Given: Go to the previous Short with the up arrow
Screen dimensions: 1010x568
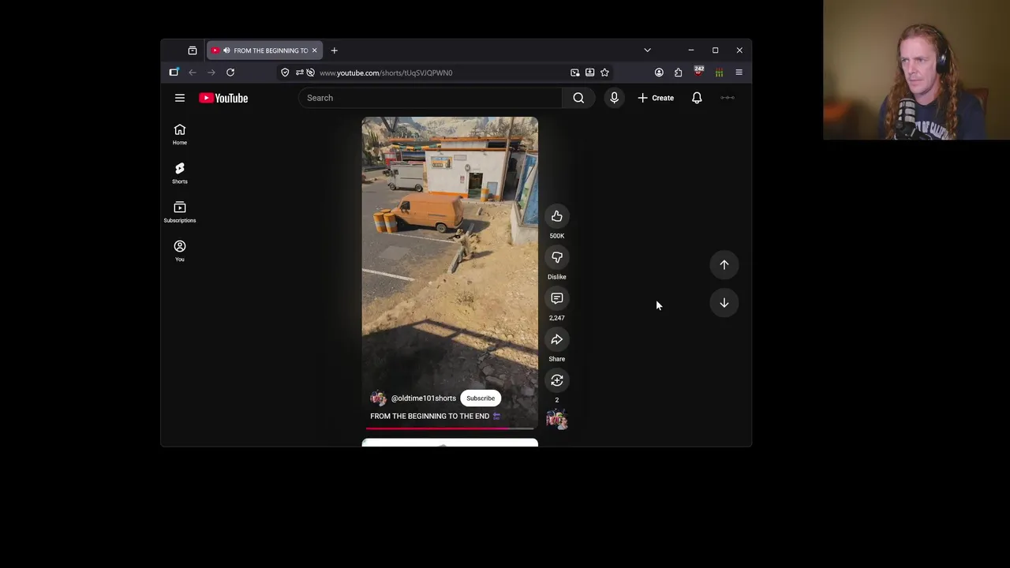Looking at the screenshot, I should coord(724,265).
